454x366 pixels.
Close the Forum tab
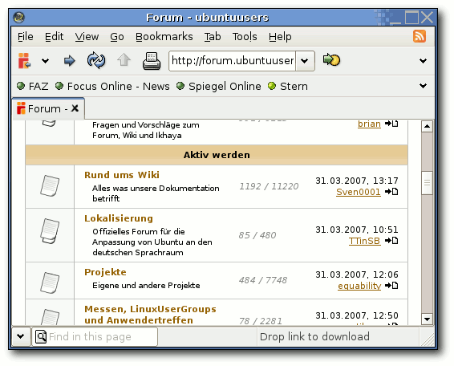pos(75,108)
